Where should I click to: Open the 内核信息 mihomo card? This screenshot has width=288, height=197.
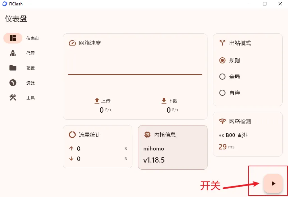(x=173, y=147)
